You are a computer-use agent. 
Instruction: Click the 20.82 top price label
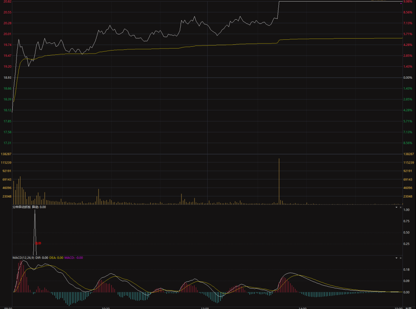[x=7, y=2]
